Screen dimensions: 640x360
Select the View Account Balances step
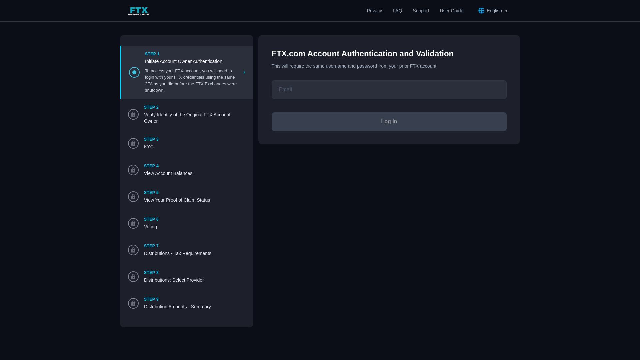(168, 173)
